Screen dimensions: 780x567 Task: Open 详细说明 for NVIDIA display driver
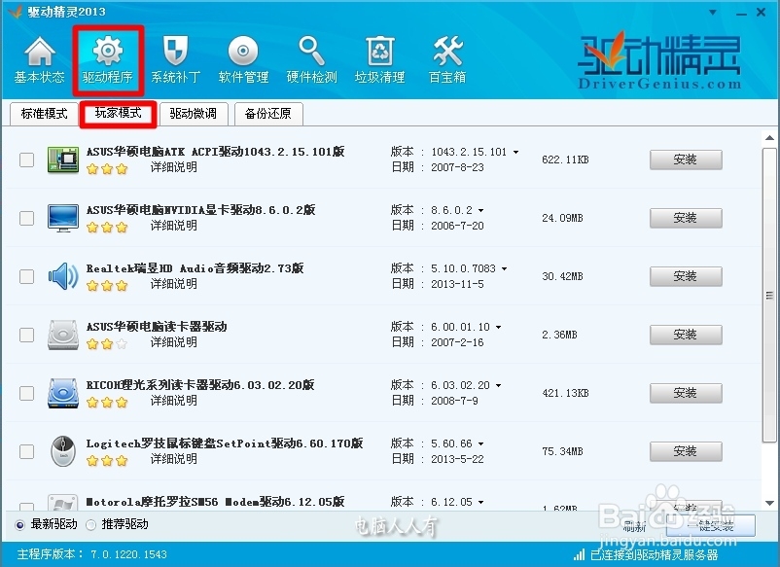(174, 226)
